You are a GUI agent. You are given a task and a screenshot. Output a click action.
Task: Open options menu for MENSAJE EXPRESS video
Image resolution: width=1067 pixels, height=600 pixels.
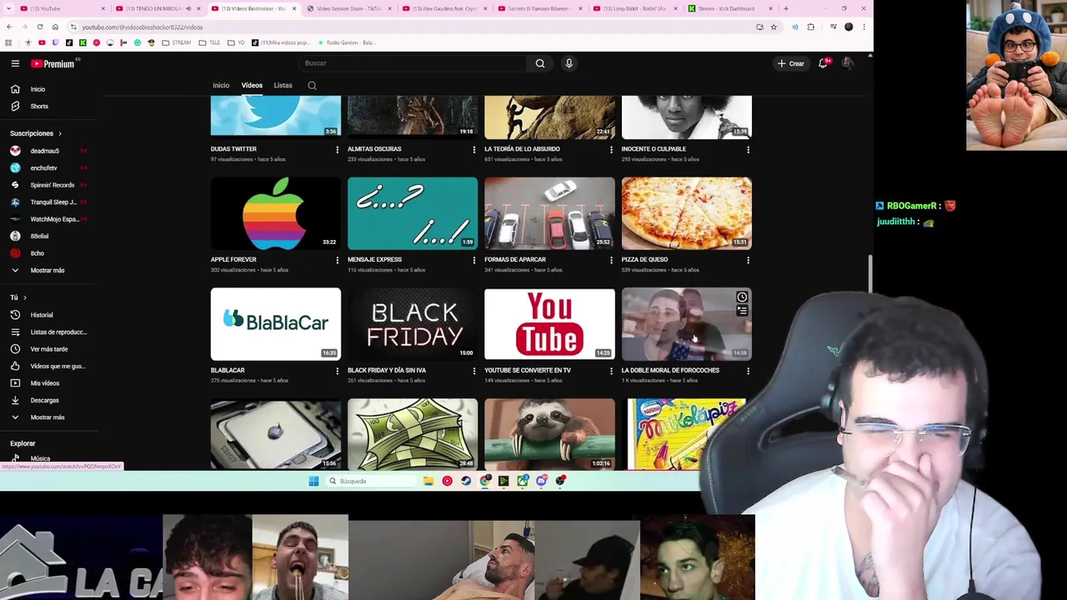[473, 260]
